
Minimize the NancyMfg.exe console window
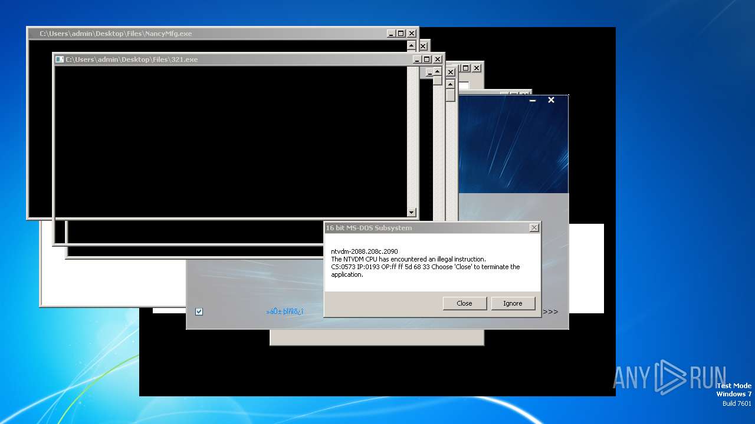click(391, 34)
